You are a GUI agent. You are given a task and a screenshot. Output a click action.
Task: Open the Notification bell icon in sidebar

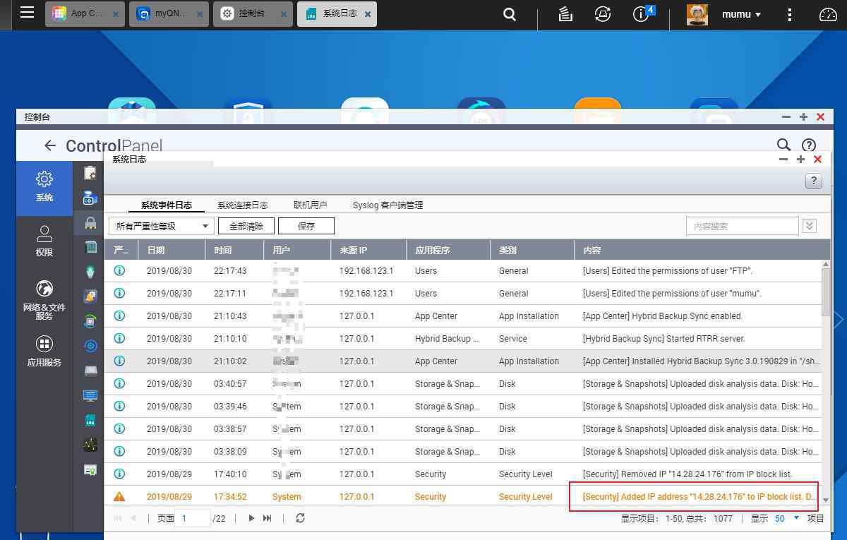90,296
